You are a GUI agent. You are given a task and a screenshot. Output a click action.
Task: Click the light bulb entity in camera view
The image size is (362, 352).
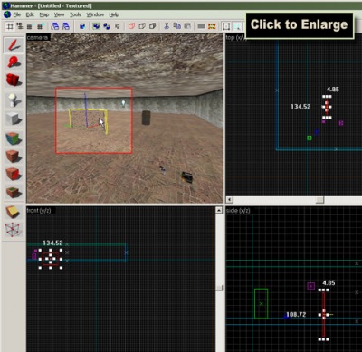123,103
